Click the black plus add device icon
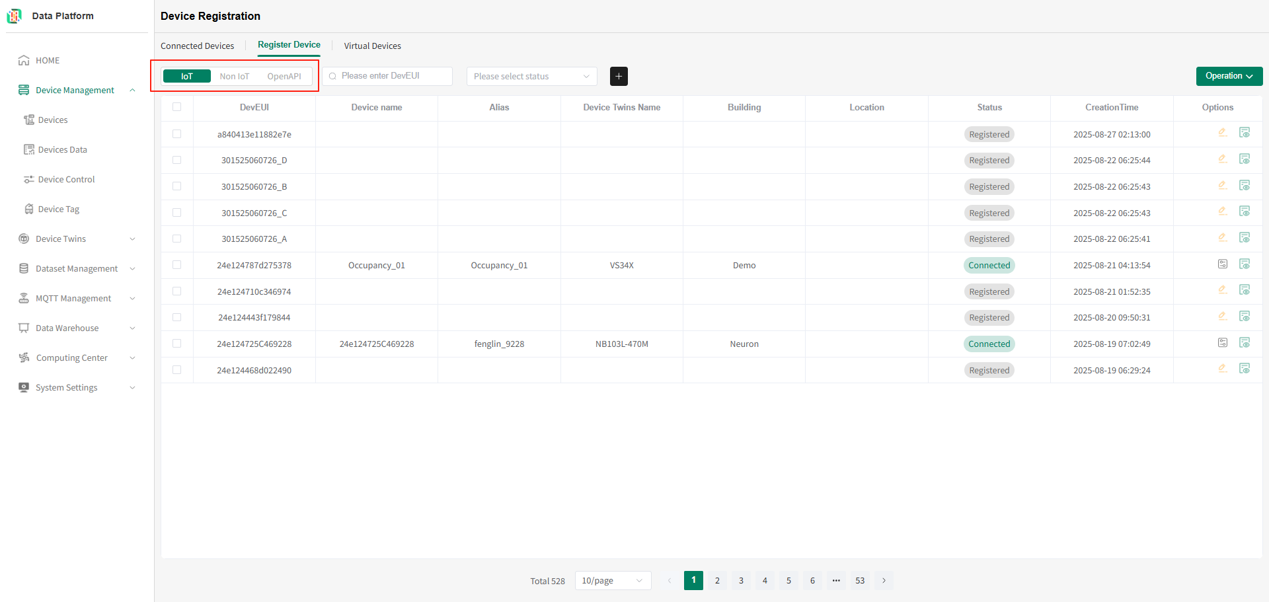Viewport: 1269px width, 602px height. [x=619, y=76]
